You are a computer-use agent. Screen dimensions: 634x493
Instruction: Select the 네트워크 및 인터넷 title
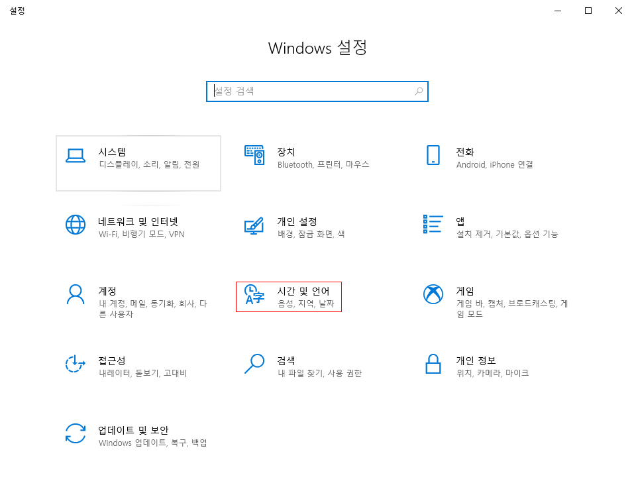coord(138,221)
